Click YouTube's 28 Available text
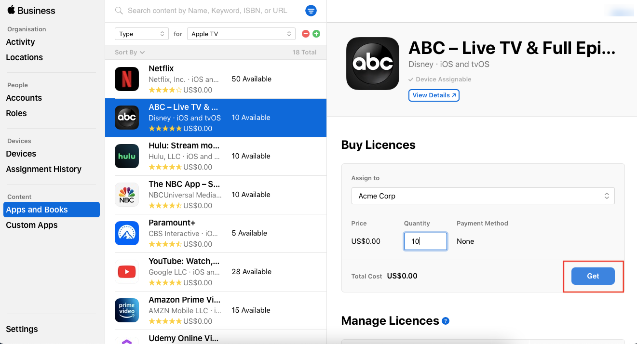Image resolution: width=637 pixels, height=344 pixels. (251, 272)
